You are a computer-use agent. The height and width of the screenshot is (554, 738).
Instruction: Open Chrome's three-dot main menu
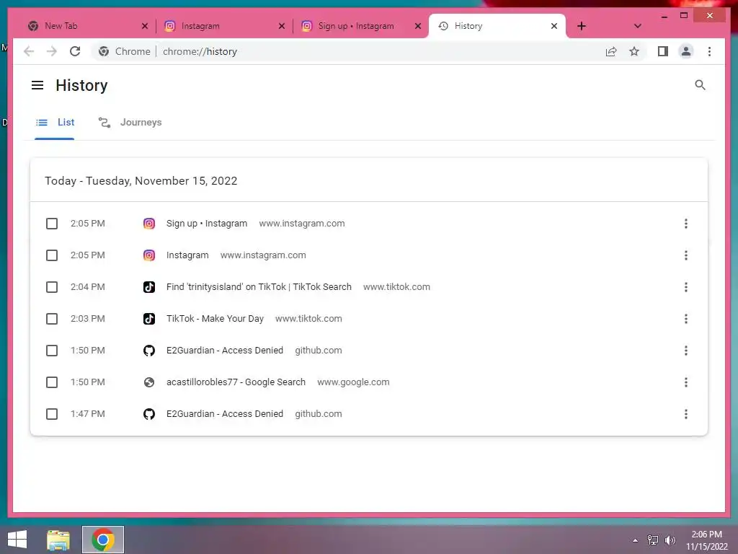709,51
